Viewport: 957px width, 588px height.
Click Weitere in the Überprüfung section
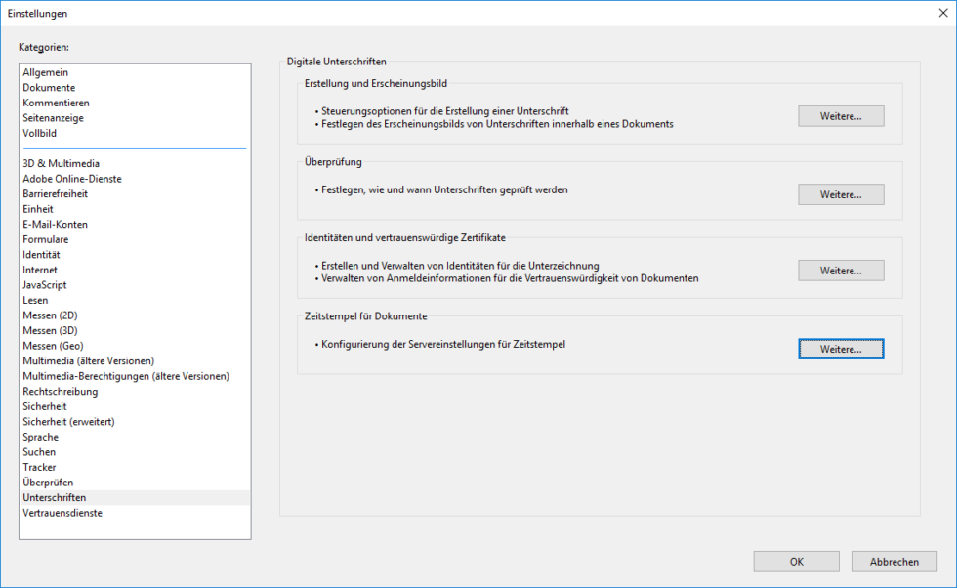pos(840,193)
